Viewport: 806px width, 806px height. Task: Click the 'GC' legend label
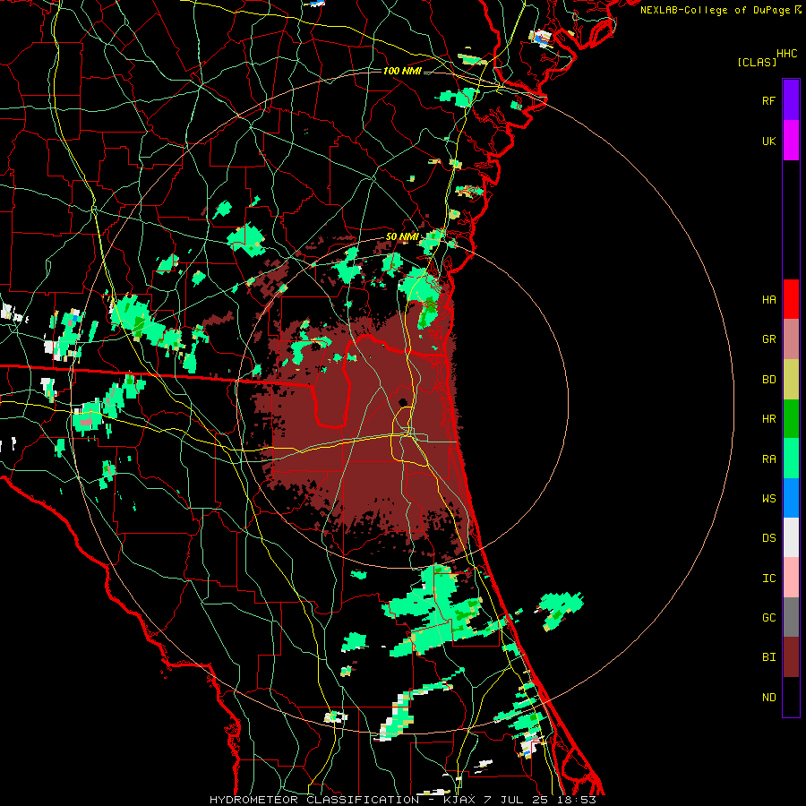(x=768, y=617)
